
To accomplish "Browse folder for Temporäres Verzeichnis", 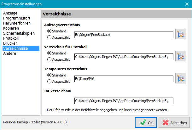I will coord(181,78).
